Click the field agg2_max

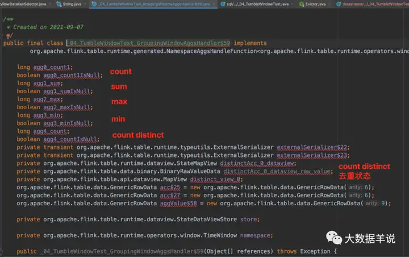47,100
